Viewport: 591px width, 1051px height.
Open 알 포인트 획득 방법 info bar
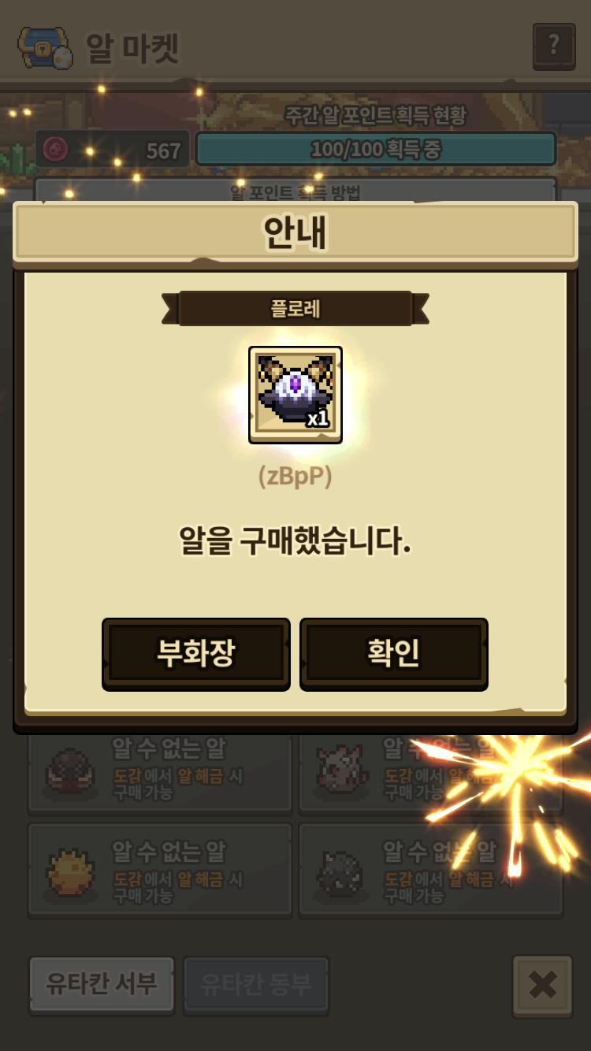coord(295,189)
